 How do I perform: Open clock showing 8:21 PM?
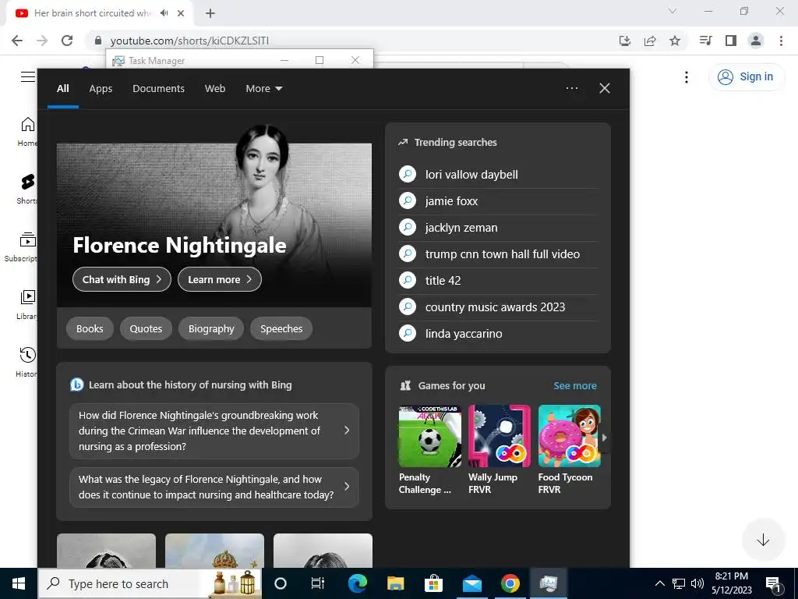(x=731, y=583)
